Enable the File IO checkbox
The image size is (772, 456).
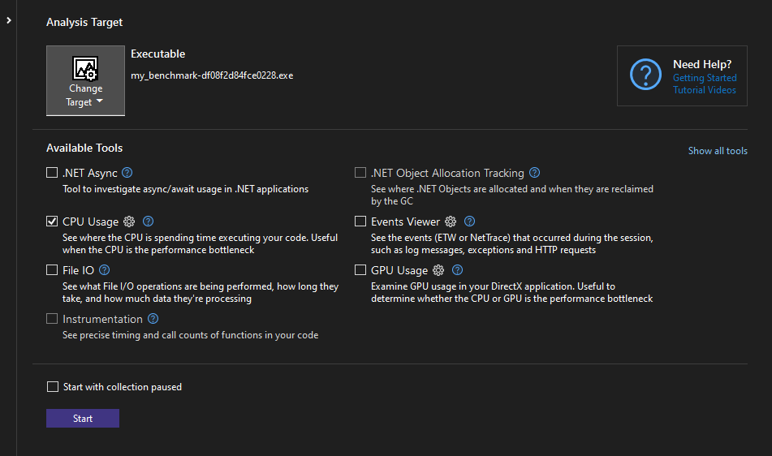[53, 270]
